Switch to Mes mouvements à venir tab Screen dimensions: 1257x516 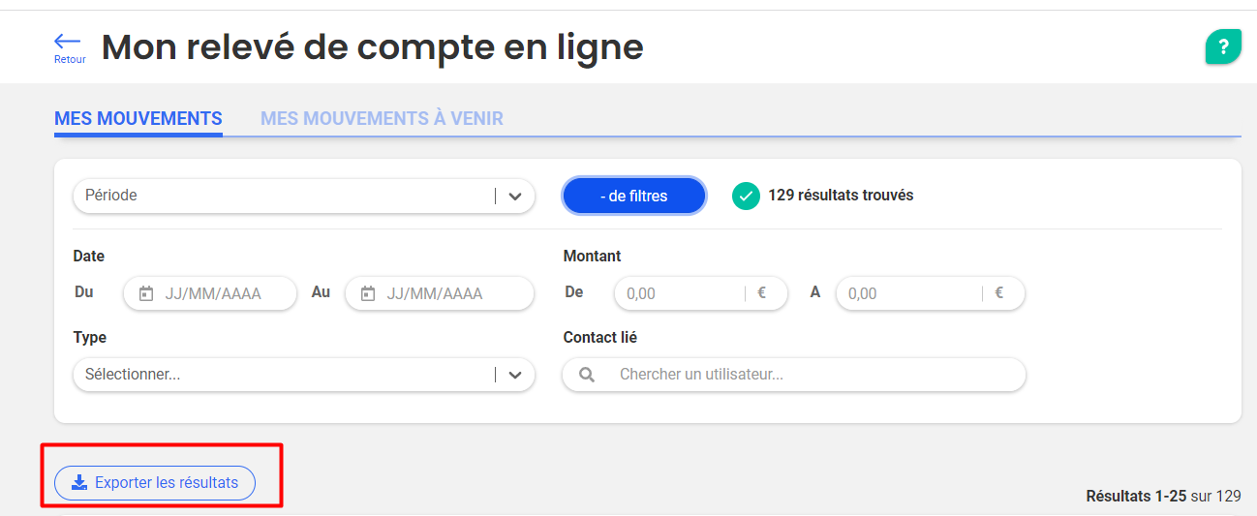[x=382, y=119]
